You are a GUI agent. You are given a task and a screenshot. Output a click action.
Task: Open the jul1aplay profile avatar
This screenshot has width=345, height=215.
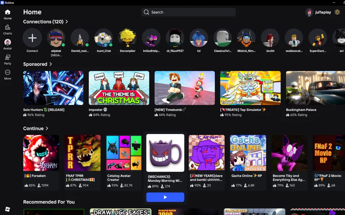(x=309, y=12)
